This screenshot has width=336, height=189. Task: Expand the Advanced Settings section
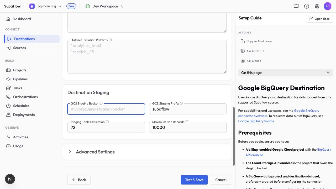pos(147,152)
